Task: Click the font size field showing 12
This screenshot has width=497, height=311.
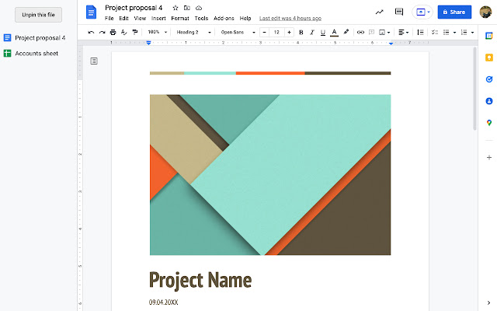Action: 276,32
